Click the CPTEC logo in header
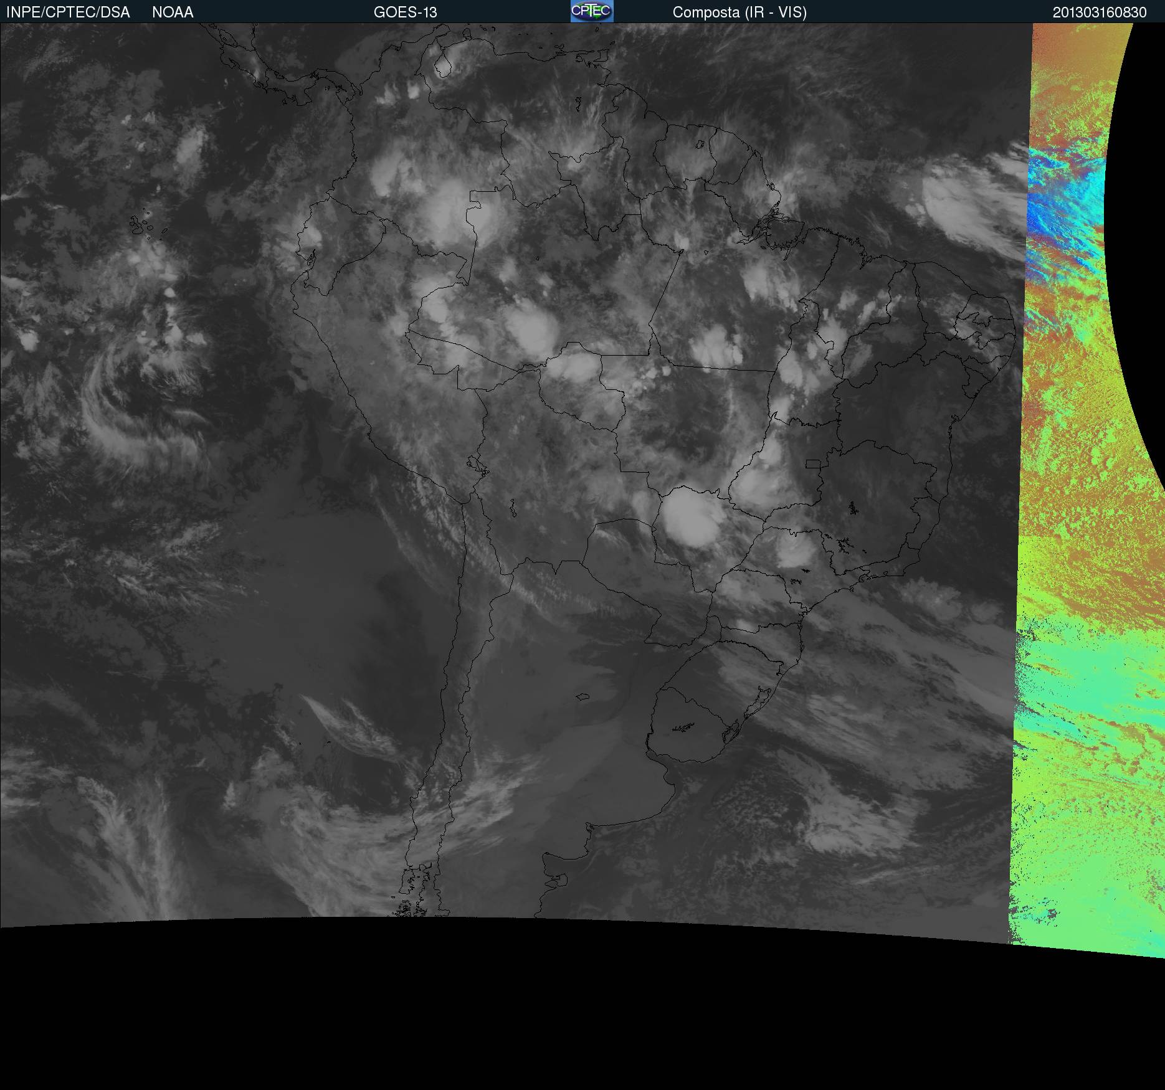 click(x=592, y=11)
